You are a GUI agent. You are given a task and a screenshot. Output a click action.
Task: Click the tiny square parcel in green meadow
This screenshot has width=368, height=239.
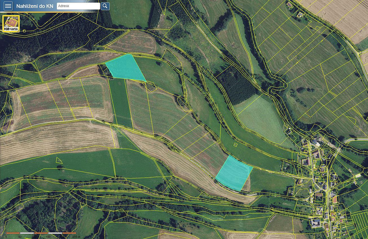[x=236, y=145]
